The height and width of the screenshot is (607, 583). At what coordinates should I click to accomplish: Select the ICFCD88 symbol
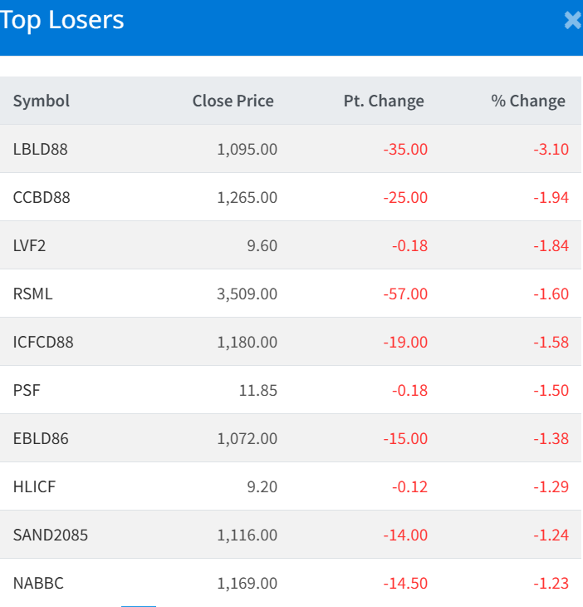coord(43,343)
